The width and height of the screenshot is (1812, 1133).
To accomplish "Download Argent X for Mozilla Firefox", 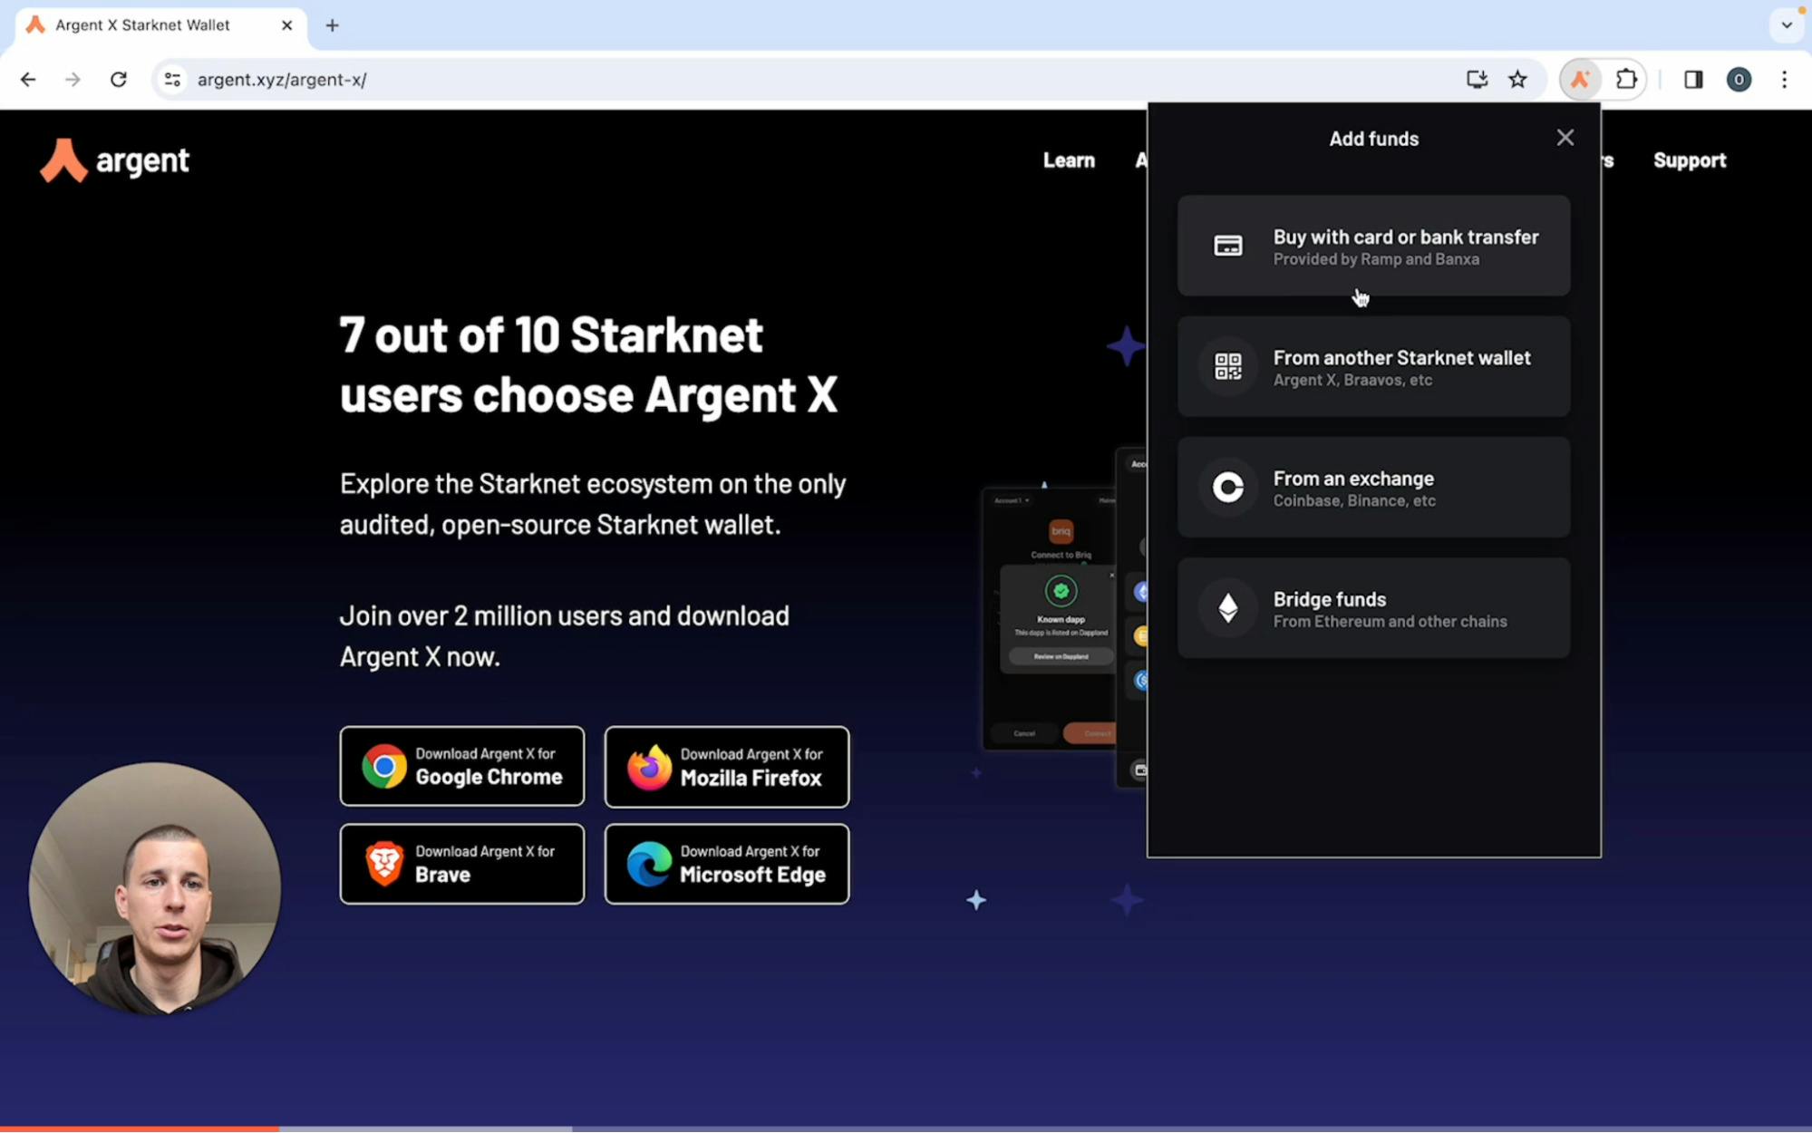I will (727, 767).
